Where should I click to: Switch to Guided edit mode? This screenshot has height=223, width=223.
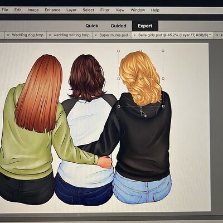click(118, 26)
